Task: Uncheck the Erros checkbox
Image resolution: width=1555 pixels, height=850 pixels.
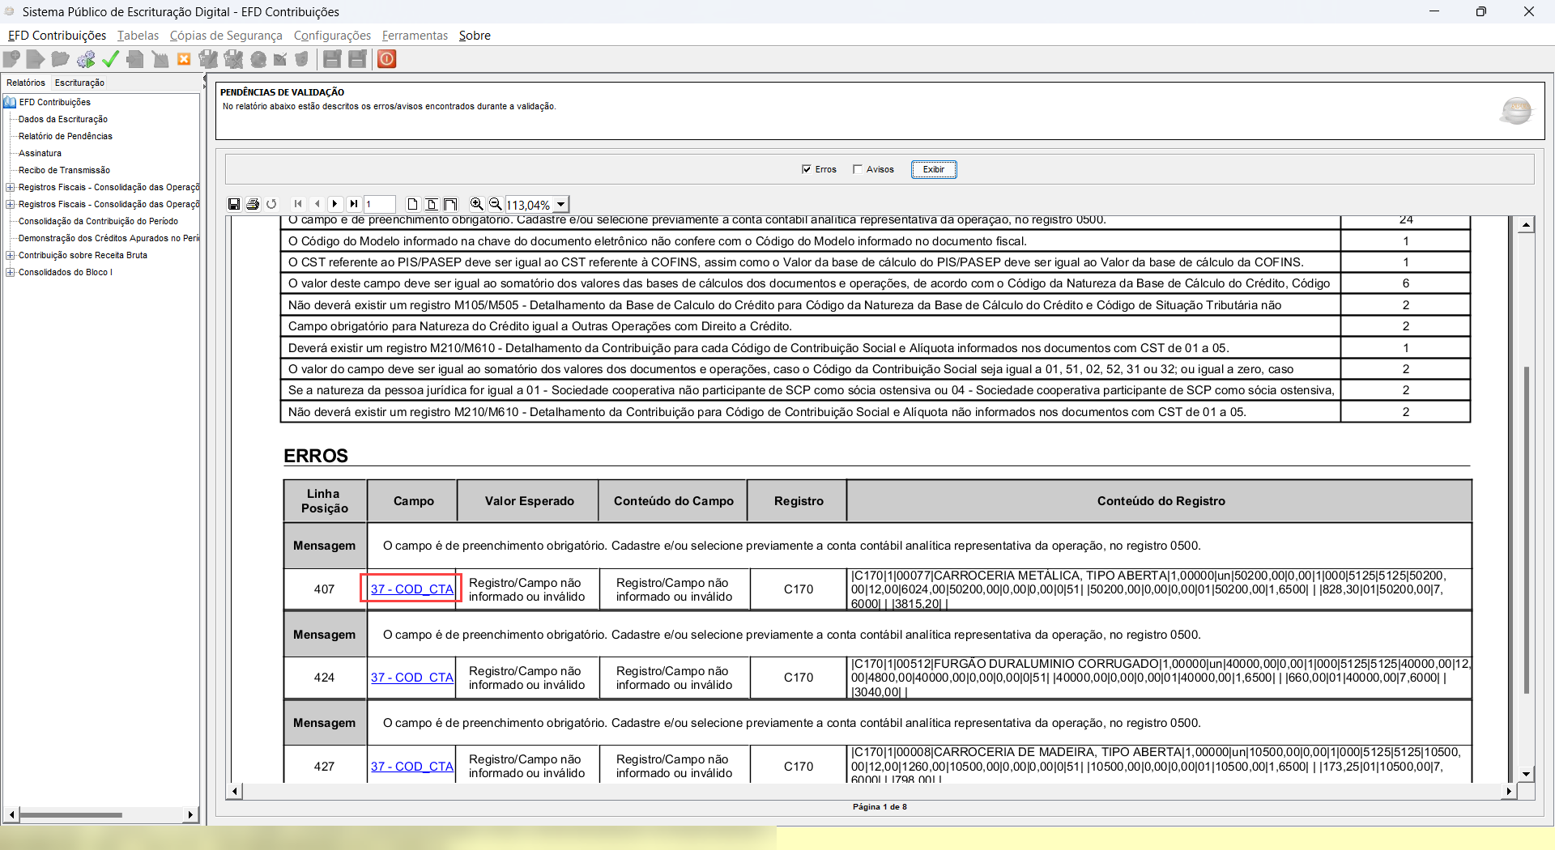Action: (807, 169)
